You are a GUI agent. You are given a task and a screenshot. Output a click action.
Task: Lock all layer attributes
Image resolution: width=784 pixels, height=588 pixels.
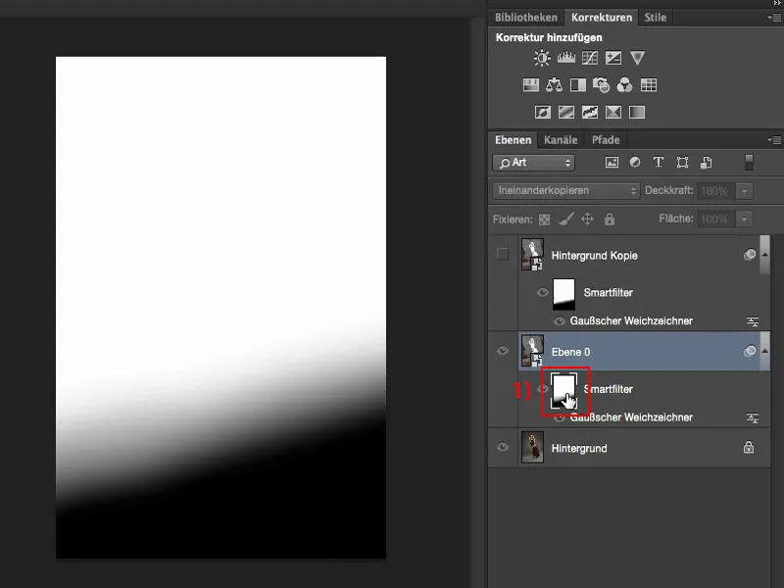(x=609, y=219)
